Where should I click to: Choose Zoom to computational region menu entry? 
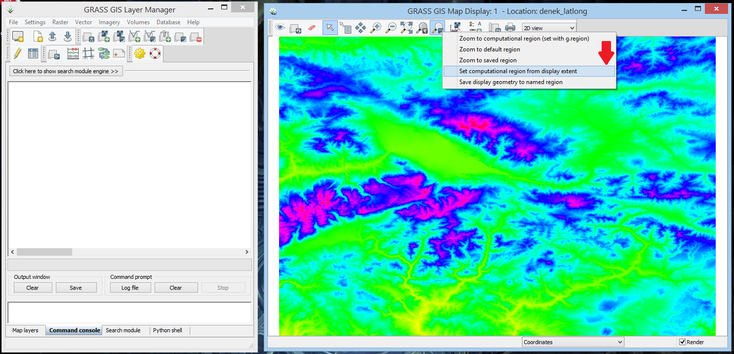point(529,39)
